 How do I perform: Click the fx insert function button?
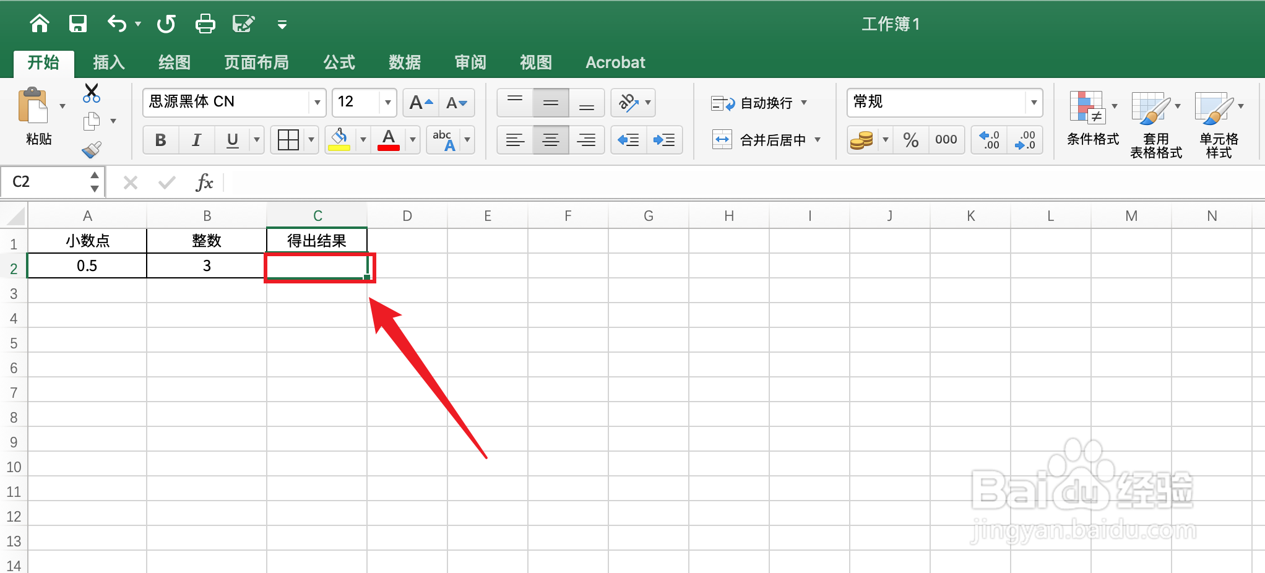pos(204,182)
